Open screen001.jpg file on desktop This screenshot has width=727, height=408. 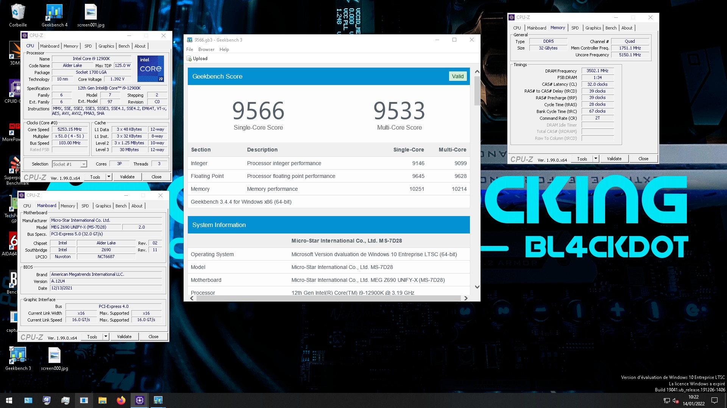click(91, 15)
